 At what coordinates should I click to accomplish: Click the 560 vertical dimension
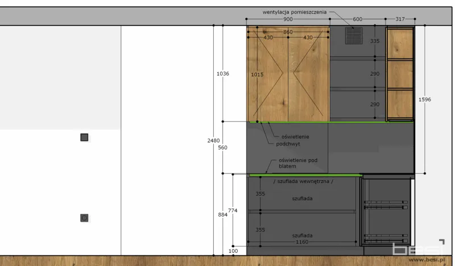tap(222, 147)
